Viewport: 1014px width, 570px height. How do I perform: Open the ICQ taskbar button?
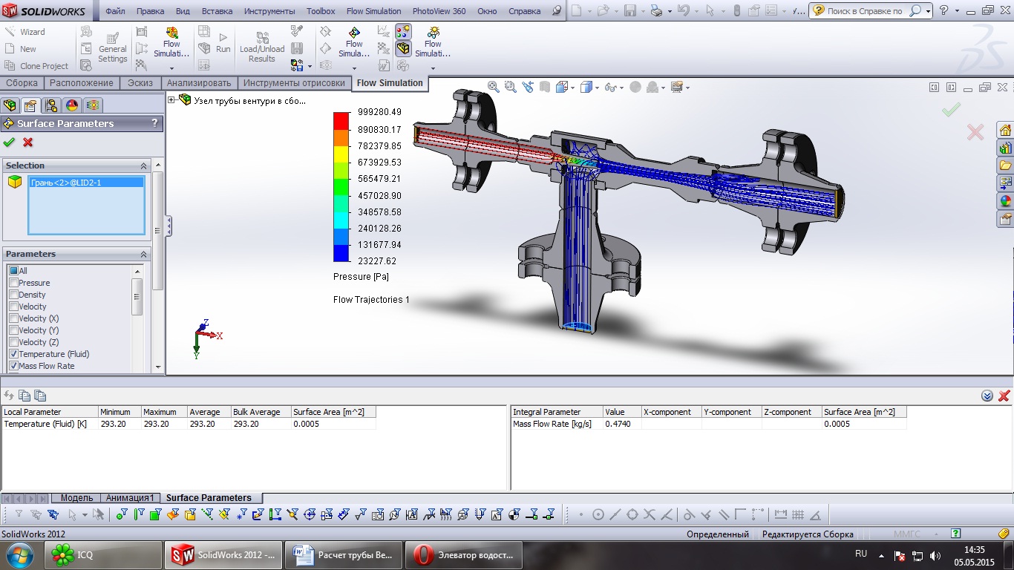(104, 554)
